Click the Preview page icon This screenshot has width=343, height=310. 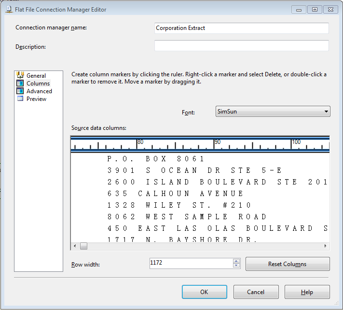coord(20,99)
